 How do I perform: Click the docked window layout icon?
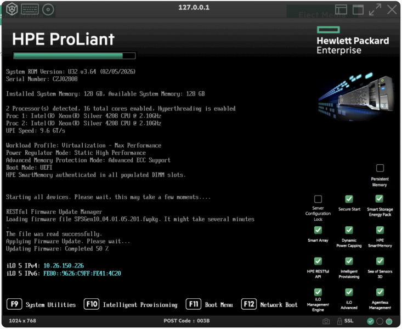point(341,10)
